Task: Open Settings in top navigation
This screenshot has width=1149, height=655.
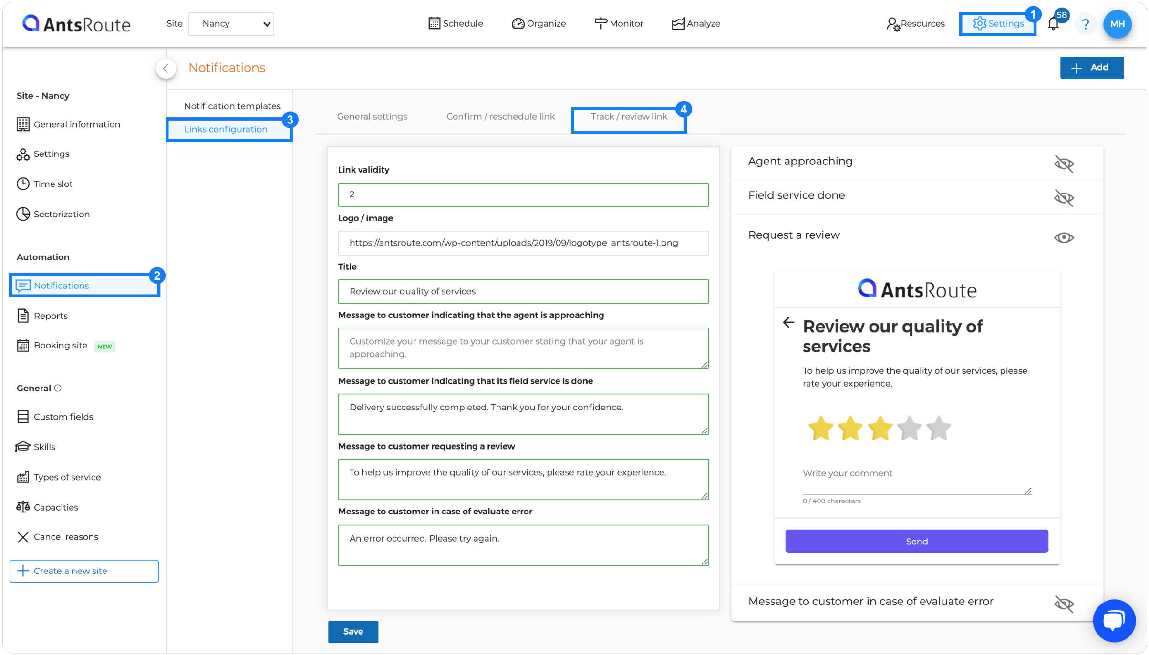Action: tap(998, 23)
